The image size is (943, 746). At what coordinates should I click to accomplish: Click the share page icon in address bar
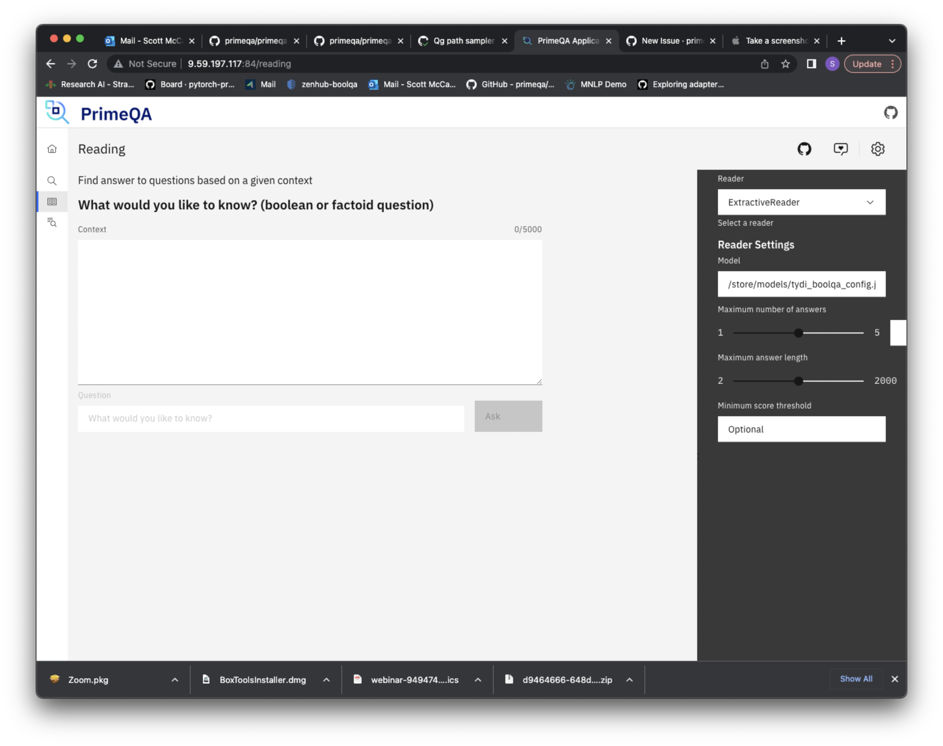(764, 64)
